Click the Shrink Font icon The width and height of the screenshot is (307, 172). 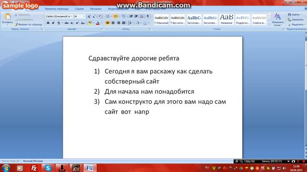pyautogui.click(x=94, y=17)
